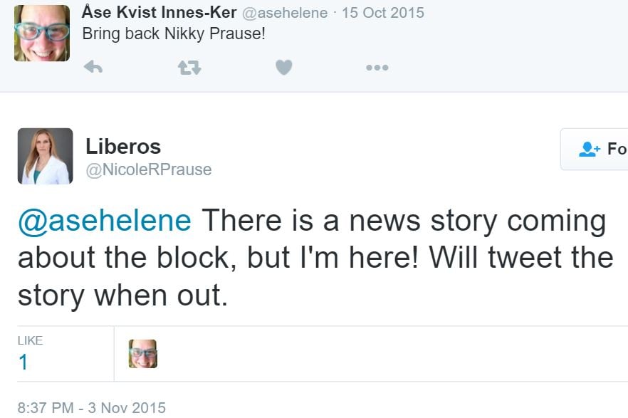
Task: Open the 8:37 PM - 3 Nov 2015 permalink
Action: pyautogui.click(x=91, y=408)
